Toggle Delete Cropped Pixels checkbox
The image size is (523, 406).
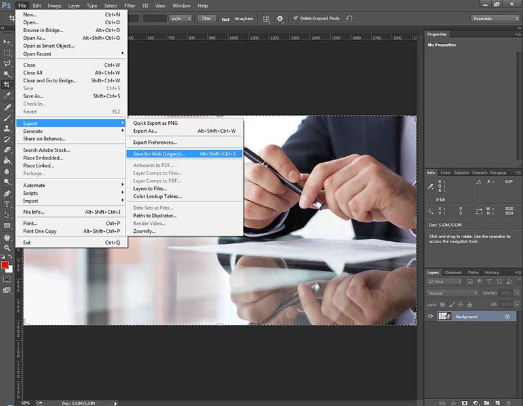click(x=295, y=18)
